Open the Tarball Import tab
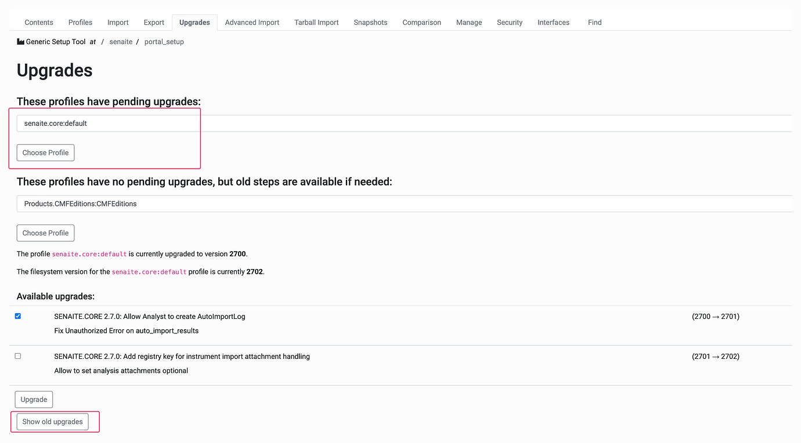The image size is (801, 443). (316, 22)
